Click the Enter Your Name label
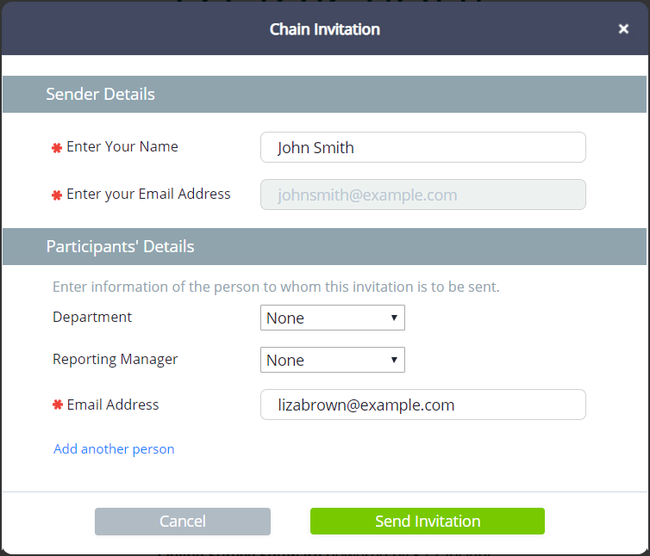Screen dimensions: 650x556 pyautogui.click(x=122, y=147)
